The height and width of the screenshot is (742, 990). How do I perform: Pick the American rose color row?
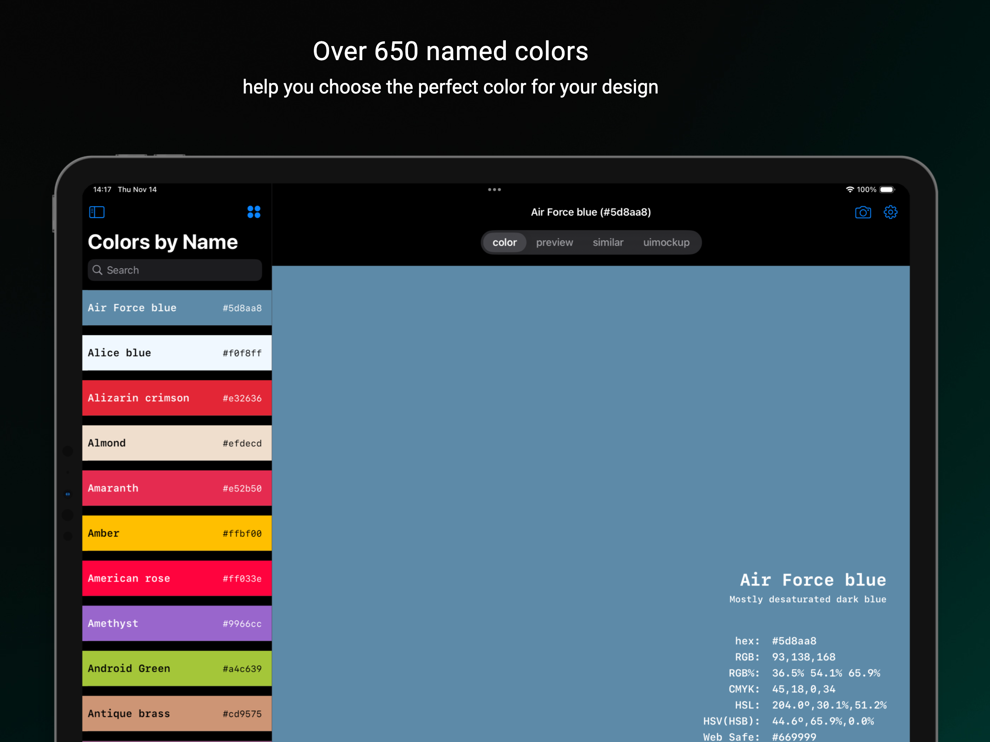177,579
